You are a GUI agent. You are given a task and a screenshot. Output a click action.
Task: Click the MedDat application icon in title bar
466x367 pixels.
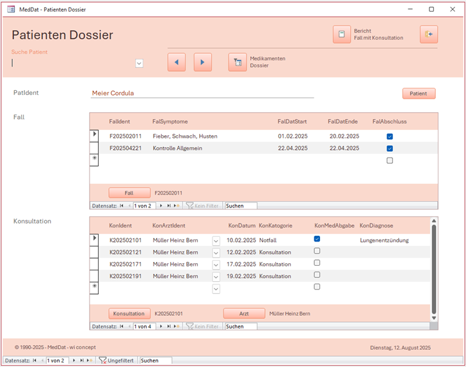click(11, 10)
